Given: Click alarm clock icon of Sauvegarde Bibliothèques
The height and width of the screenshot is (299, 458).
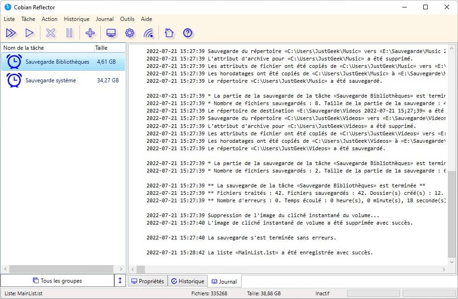Looking at the screenshot, I should click(x=14, y=62).
